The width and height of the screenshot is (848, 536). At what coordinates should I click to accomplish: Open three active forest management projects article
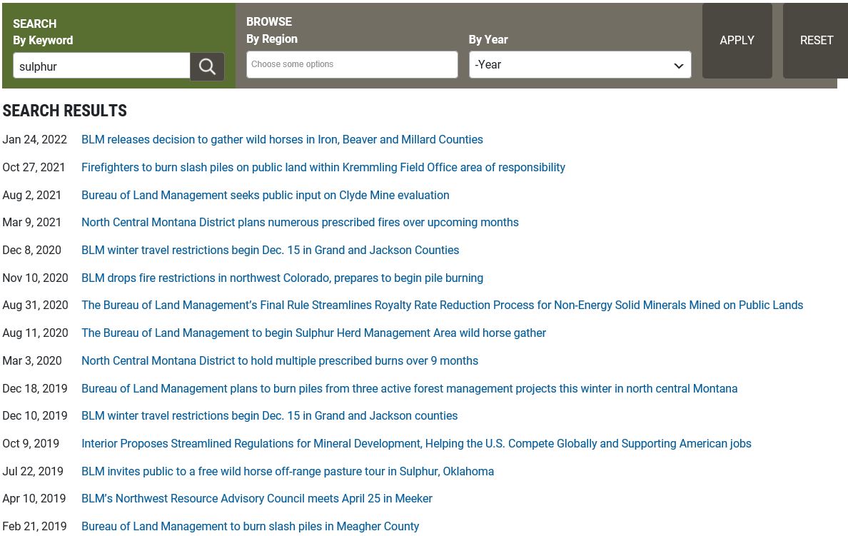[409, 389]
